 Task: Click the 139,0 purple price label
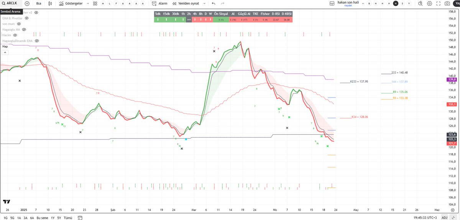coord(452,79)
